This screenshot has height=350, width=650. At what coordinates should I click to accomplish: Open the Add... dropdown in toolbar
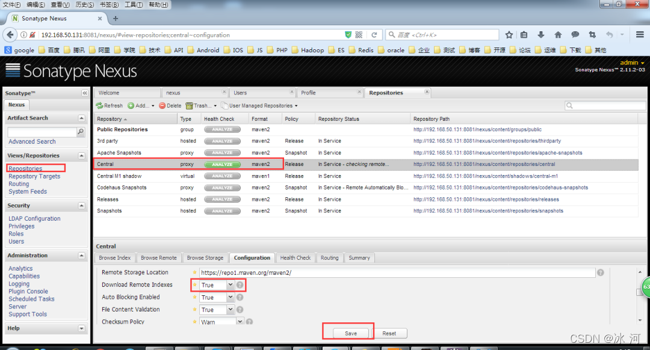pos(141,106)
